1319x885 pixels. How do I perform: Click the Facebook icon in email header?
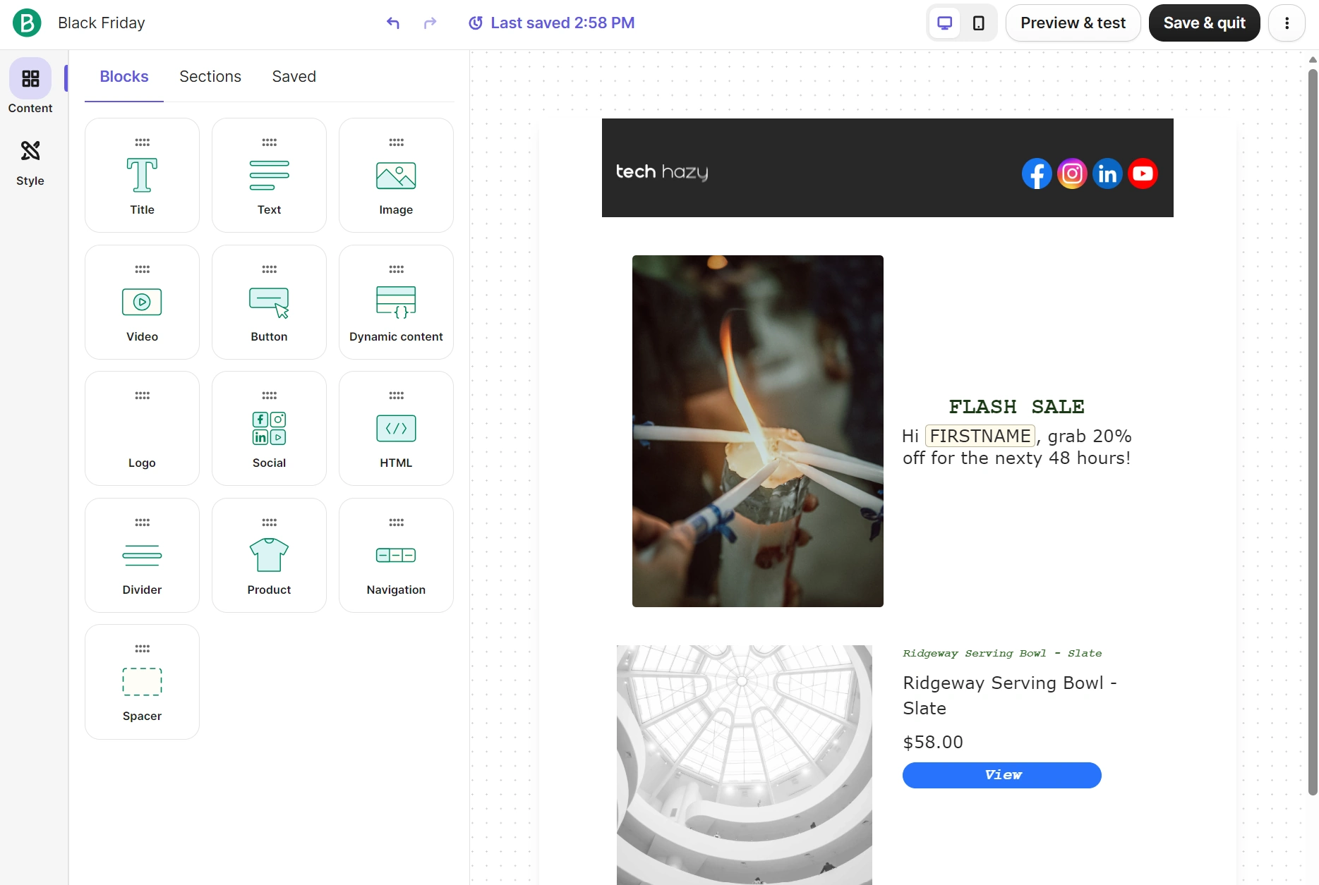1037,173
